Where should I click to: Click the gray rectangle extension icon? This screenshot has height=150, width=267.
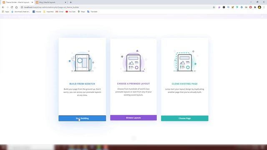coord(246,7)
